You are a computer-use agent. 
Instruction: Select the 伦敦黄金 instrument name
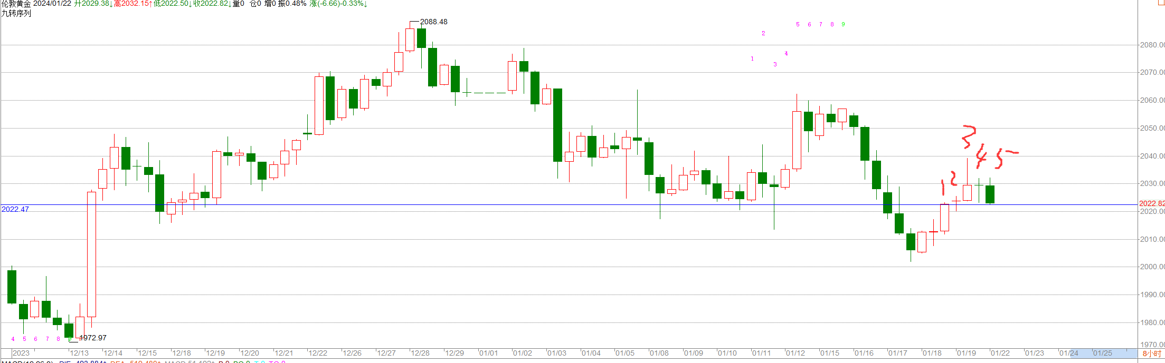tap(16, 4)
